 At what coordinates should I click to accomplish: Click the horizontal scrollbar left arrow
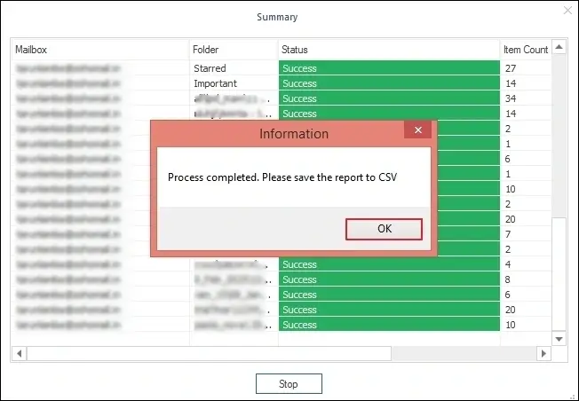pyautogui.click(x=20, y=353)
